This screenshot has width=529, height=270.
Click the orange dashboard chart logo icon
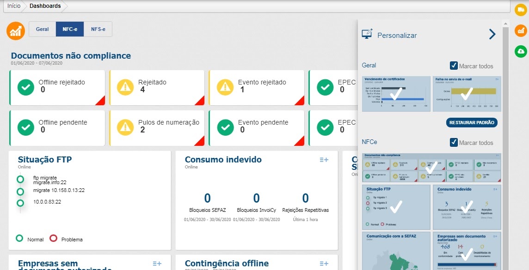16,31
